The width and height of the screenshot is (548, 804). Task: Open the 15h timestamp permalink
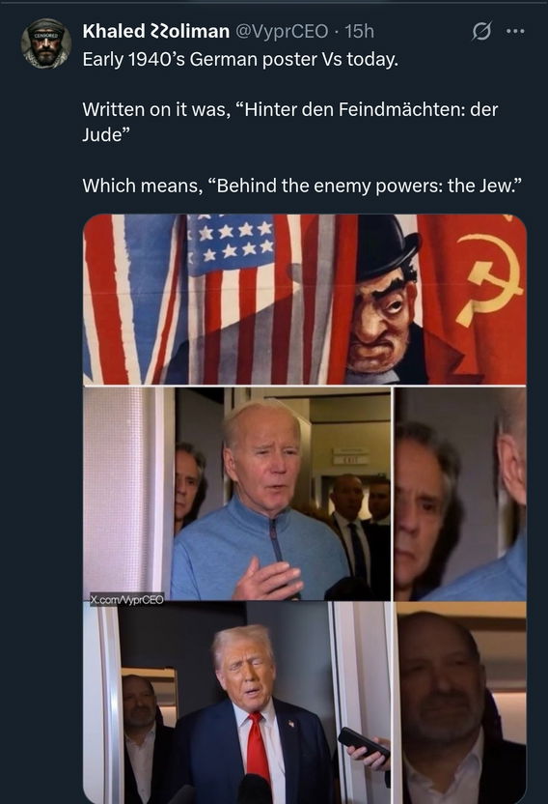click(x=360, y=31)
